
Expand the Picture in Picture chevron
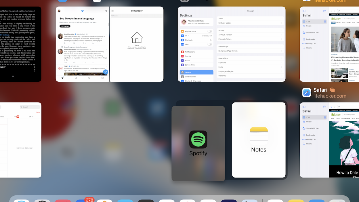click(x=282, y=39)
